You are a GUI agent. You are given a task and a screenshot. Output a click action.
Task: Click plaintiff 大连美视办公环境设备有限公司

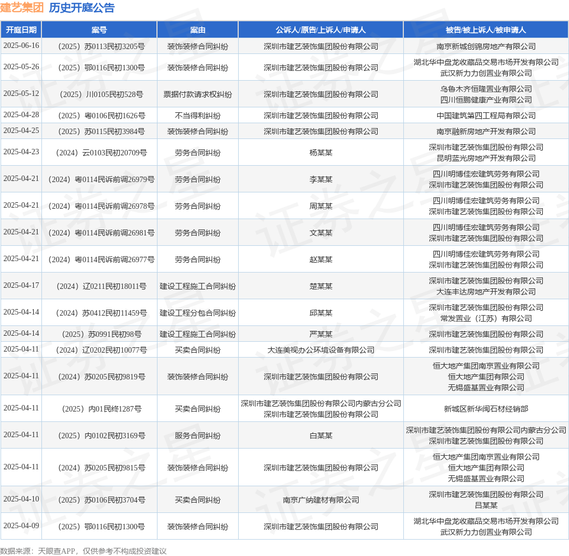pyautogui.click(x=321, y=350)
